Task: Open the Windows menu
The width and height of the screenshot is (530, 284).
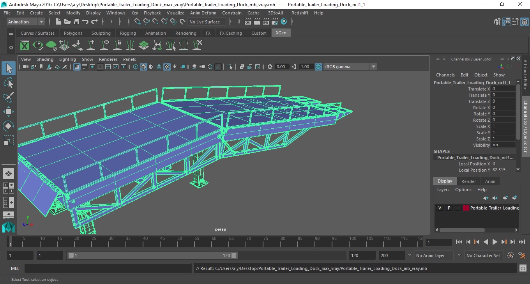Action: 116,13
